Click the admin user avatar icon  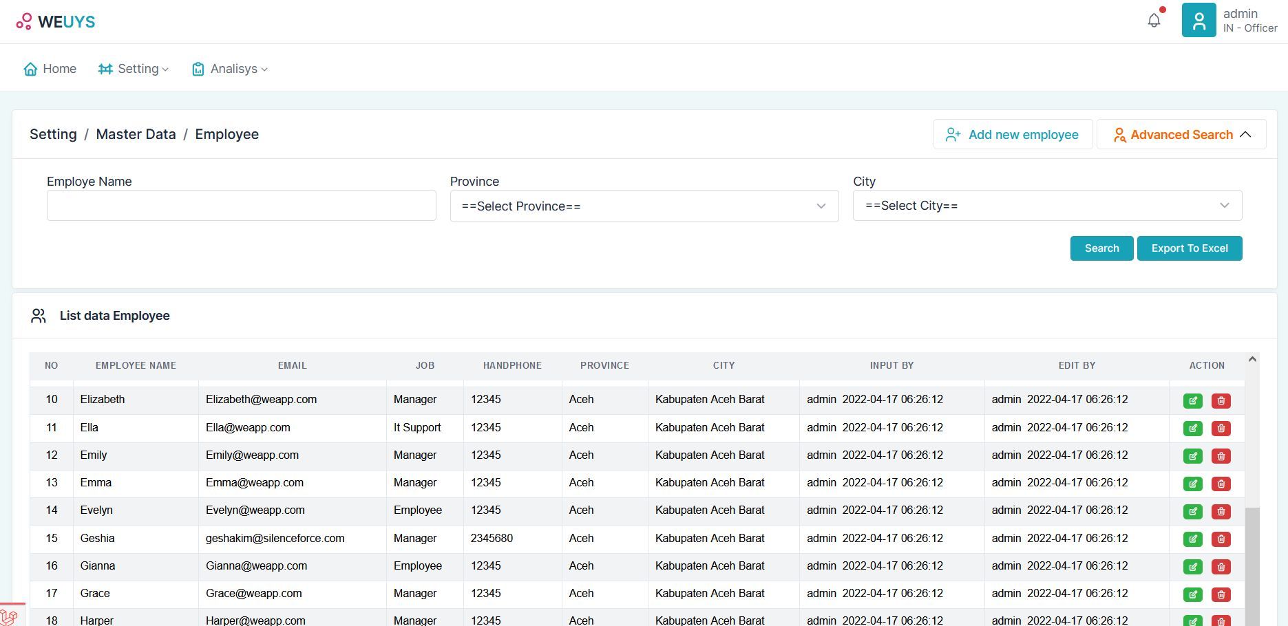(1199, 20)
